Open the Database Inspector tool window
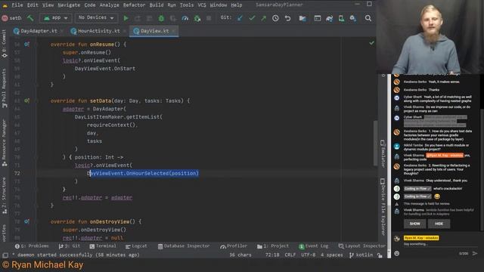Screen dimensions: 484x272 tap(184, 246)
